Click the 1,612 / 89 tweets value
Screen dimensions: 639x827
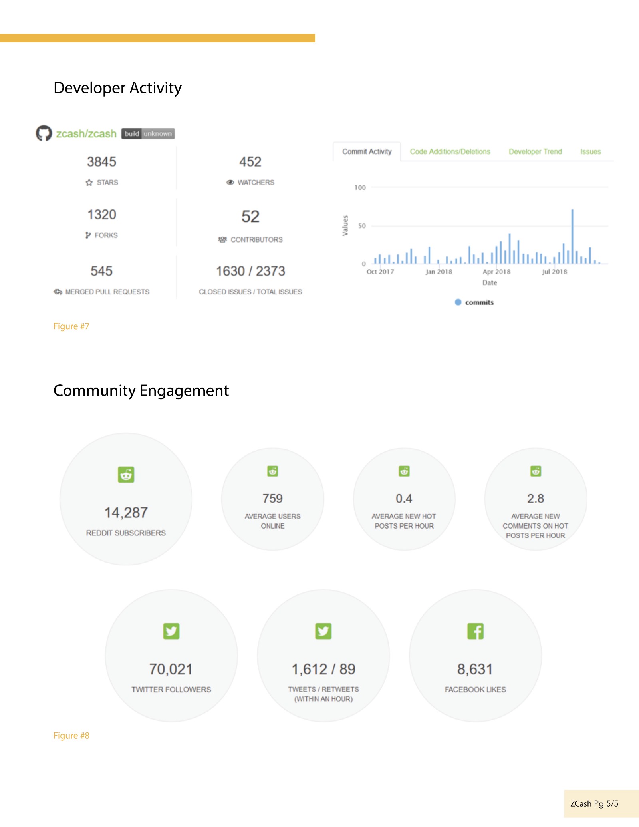click(x=323, y=669)
